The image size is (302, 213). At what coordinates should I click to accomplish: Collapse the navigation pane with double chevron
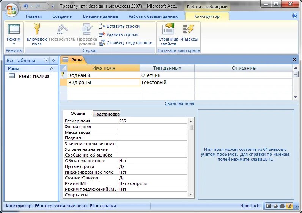(54, 60)
